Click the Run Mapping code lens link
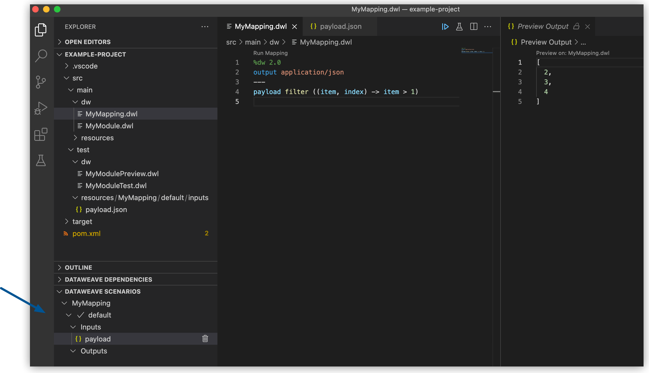 point(270,53)
